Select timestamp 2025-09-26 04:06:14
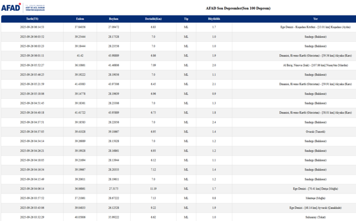 coord(32,189)
